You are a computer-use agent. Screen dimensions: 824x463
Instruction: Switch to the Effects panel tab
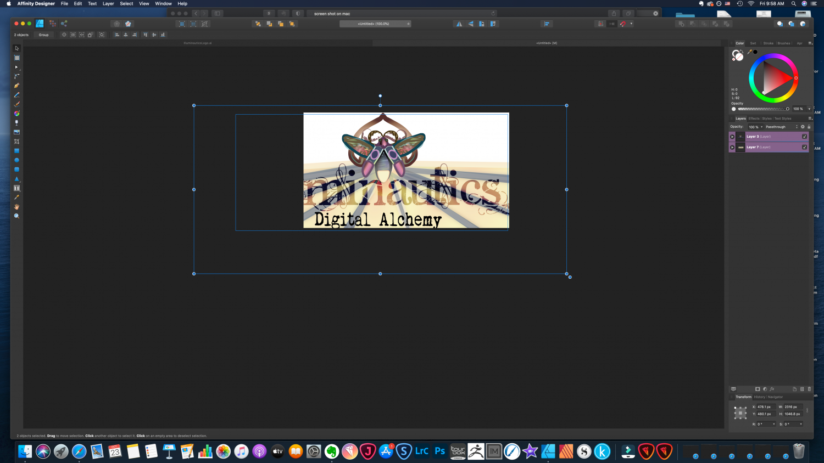click(753, 118)
